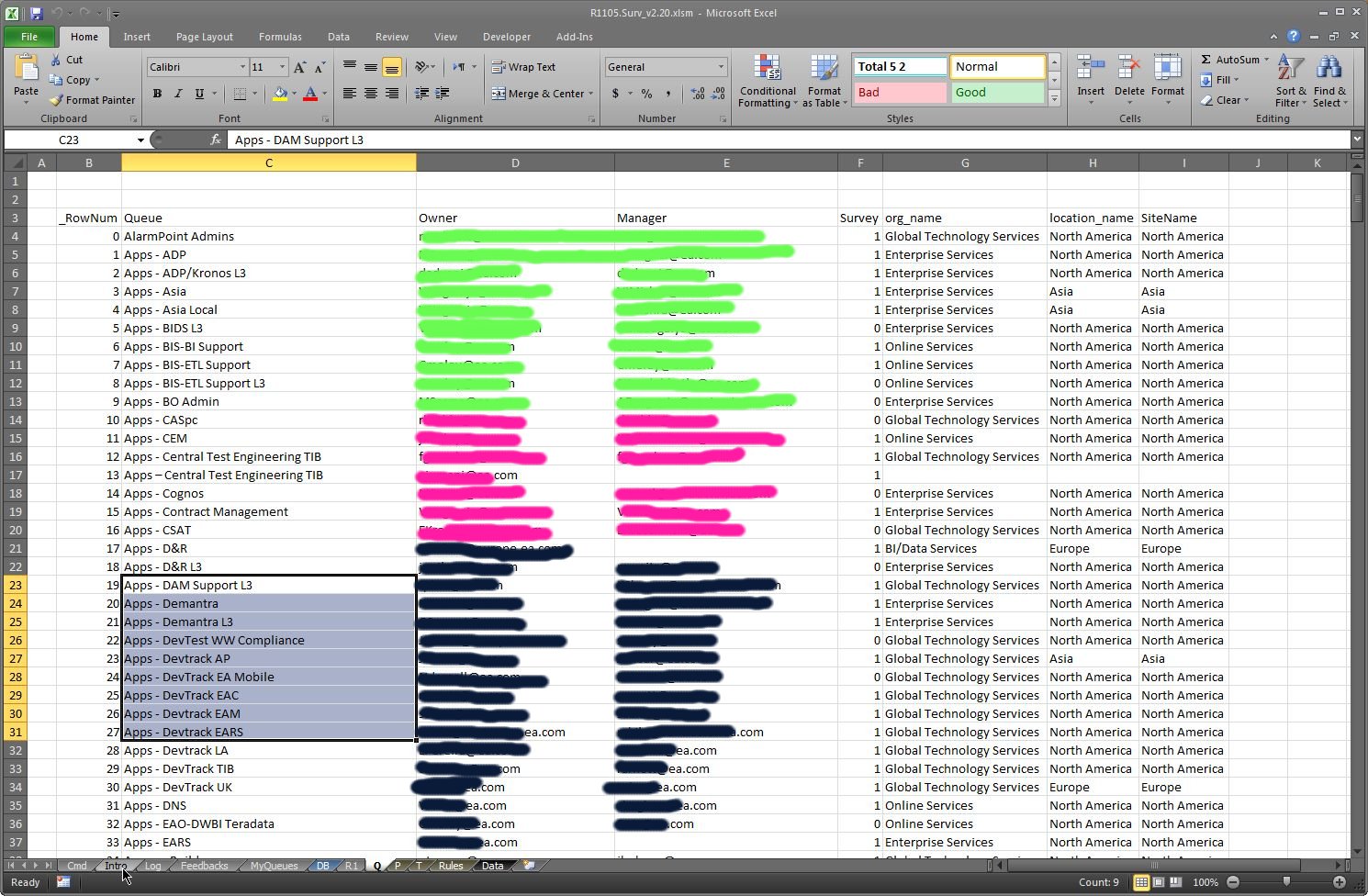Click the Shrink Font icon
Viewport: 1368px width, 896px height.
320,67
